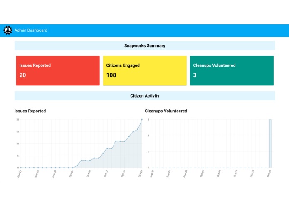Click the Sep 30 label on Cleanups Volunteered chart
The image size is (289, 206).
185,174
